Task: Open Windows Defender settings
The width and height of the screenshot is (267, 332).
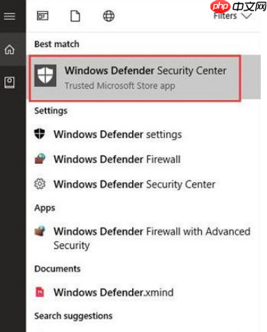Action: (117, 134)
